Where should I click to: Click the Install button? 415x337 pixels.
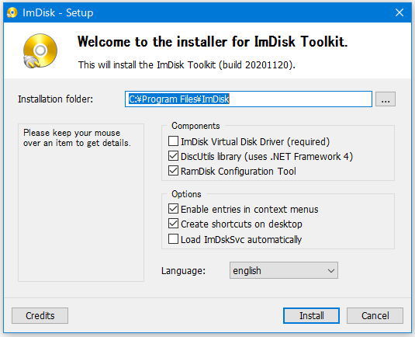pos(311,315)
